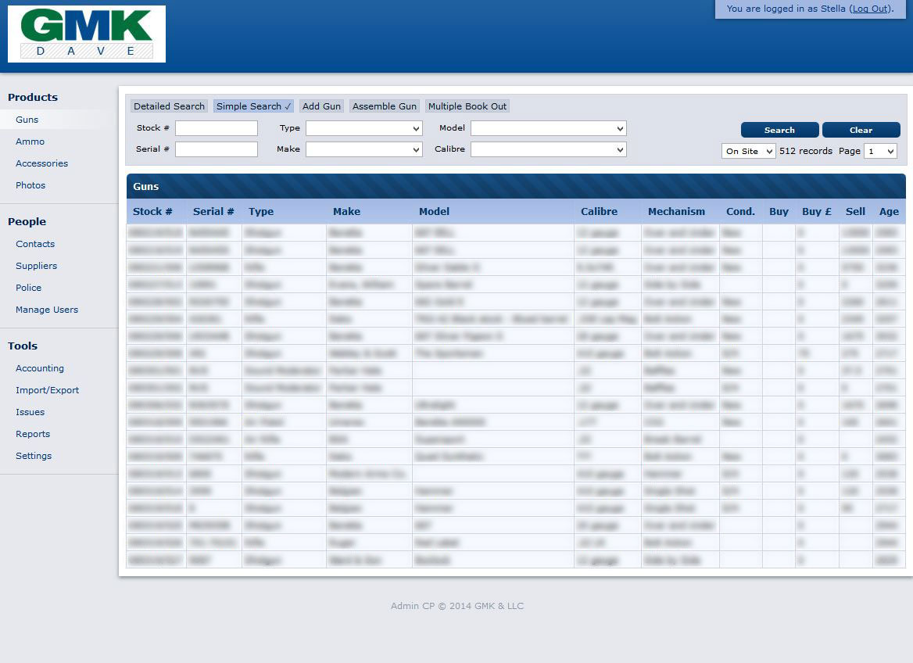Open Multiple Book Out
913x663 pixels.
(x=467, y=106)
